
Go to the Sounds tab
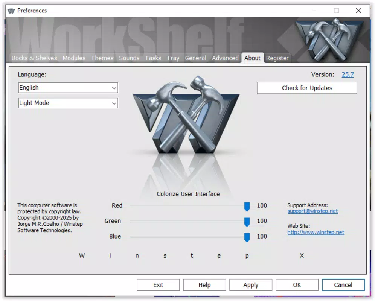point(129,58)
